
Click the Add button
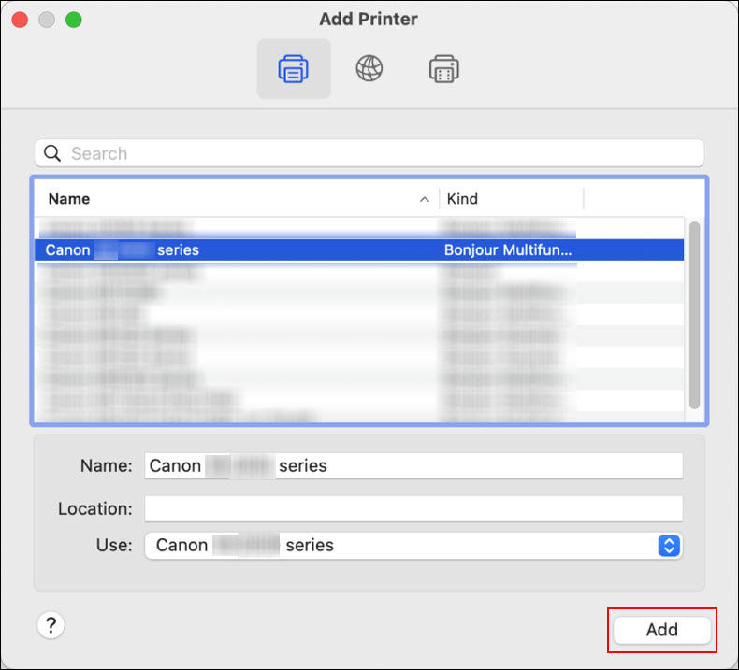[661, 630]
